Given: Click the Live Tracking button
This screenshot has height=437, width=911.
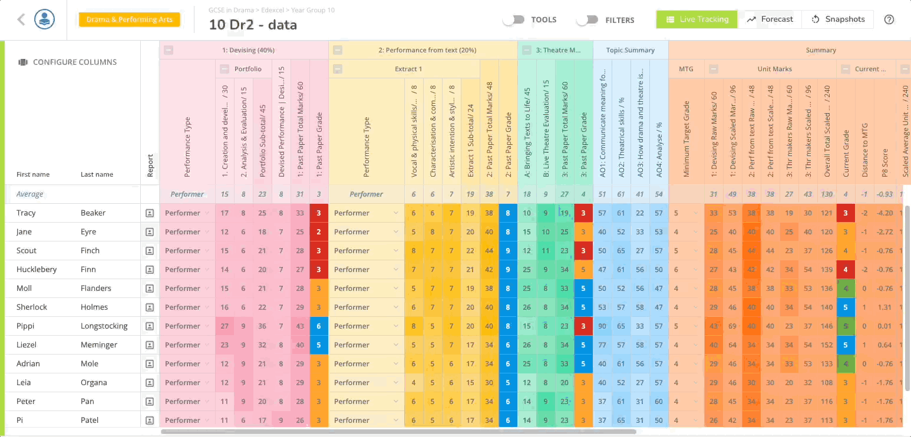Looking at the screenshot, I should [x=697, y=19].
